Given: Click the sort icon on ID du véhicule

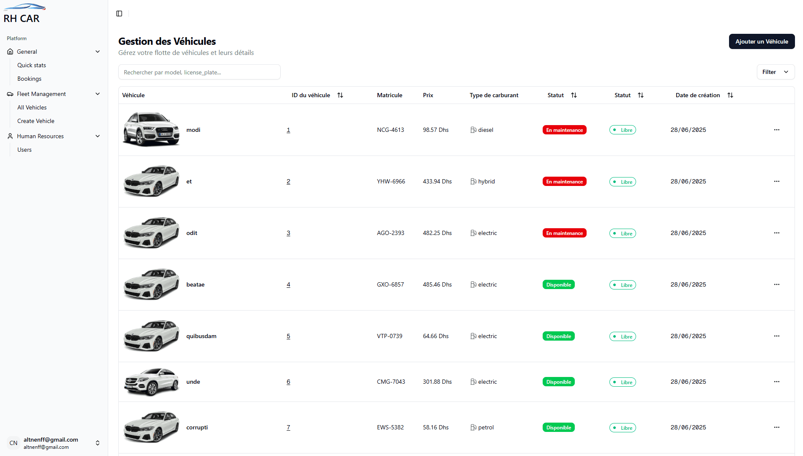Looking at the screenshot, I should tap(340, 95).
